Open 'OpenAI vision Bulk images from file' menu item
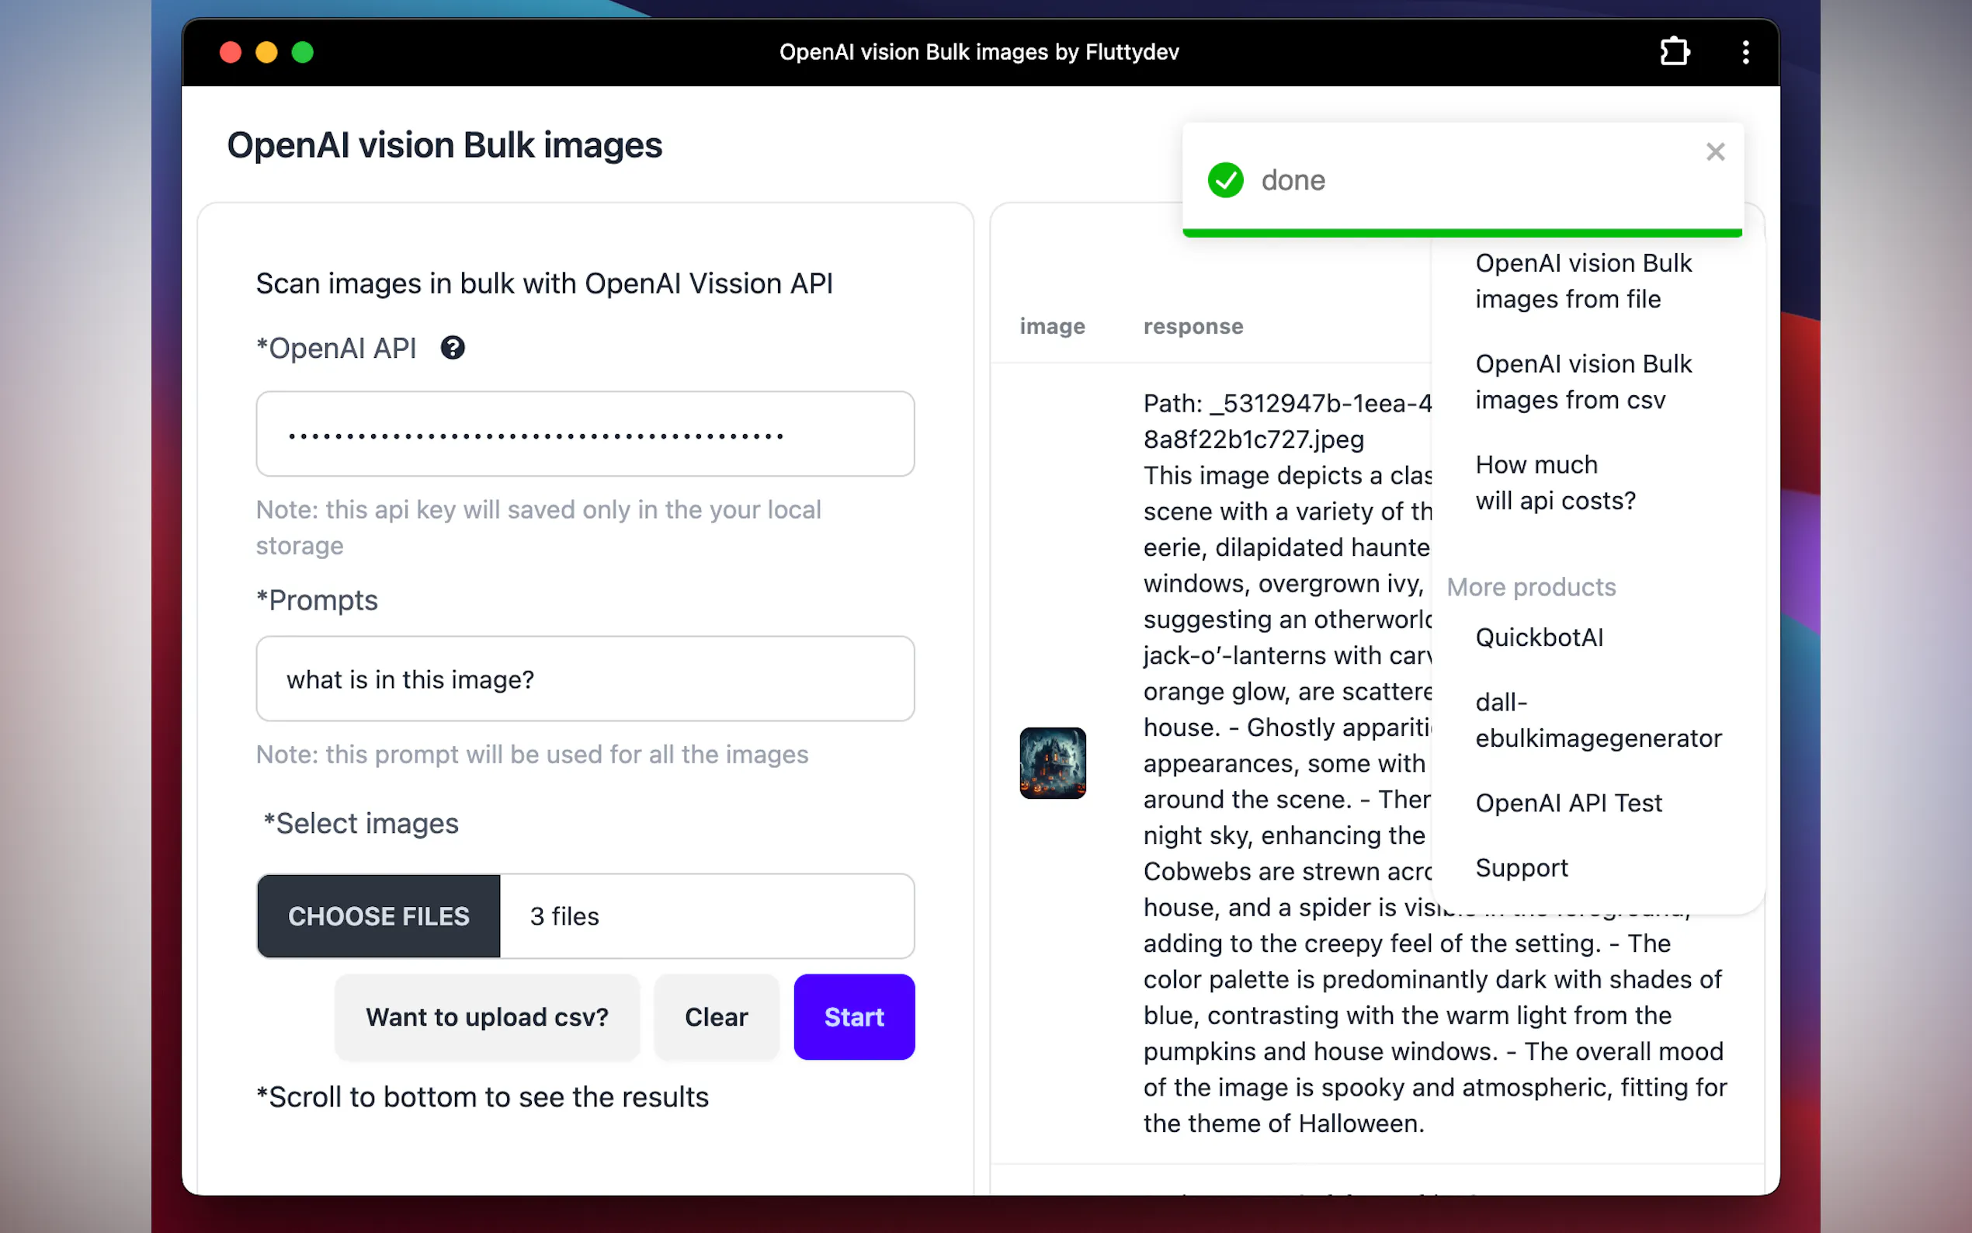Viewport: 1972px width, 1233px height. coord(1583,281)
